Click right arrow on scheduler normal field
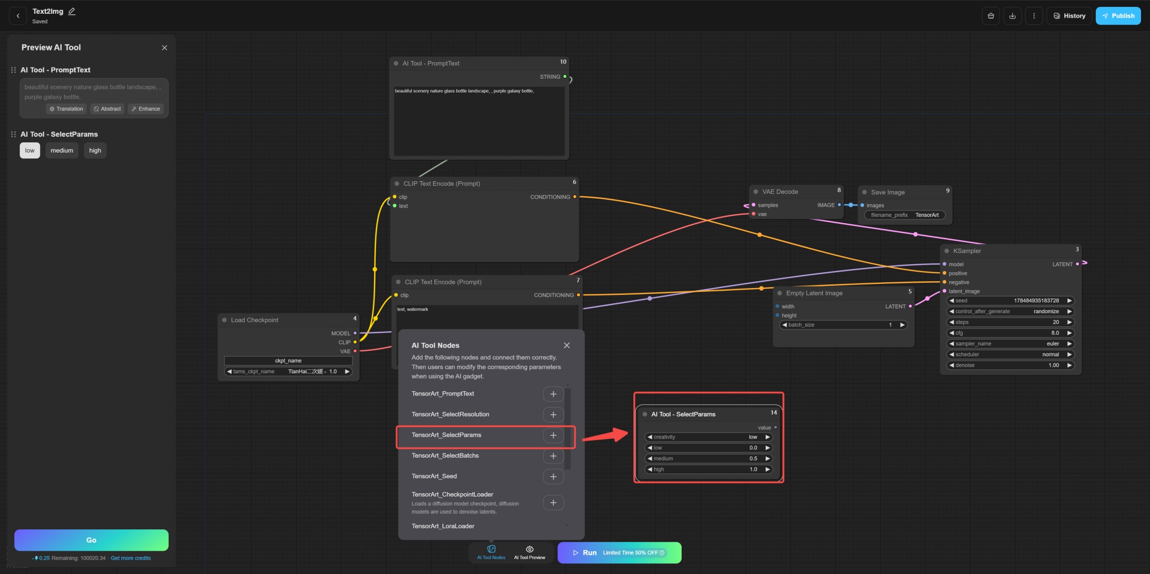This screenshot has height=574, width=1150. [x=1069, y=354]
